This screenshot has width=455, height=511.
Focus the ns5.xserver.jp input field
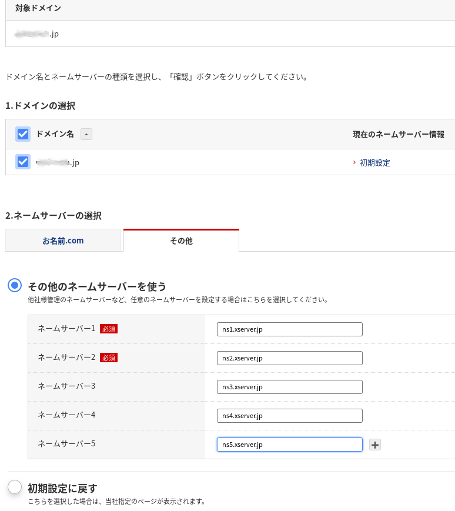click(289, 445)
